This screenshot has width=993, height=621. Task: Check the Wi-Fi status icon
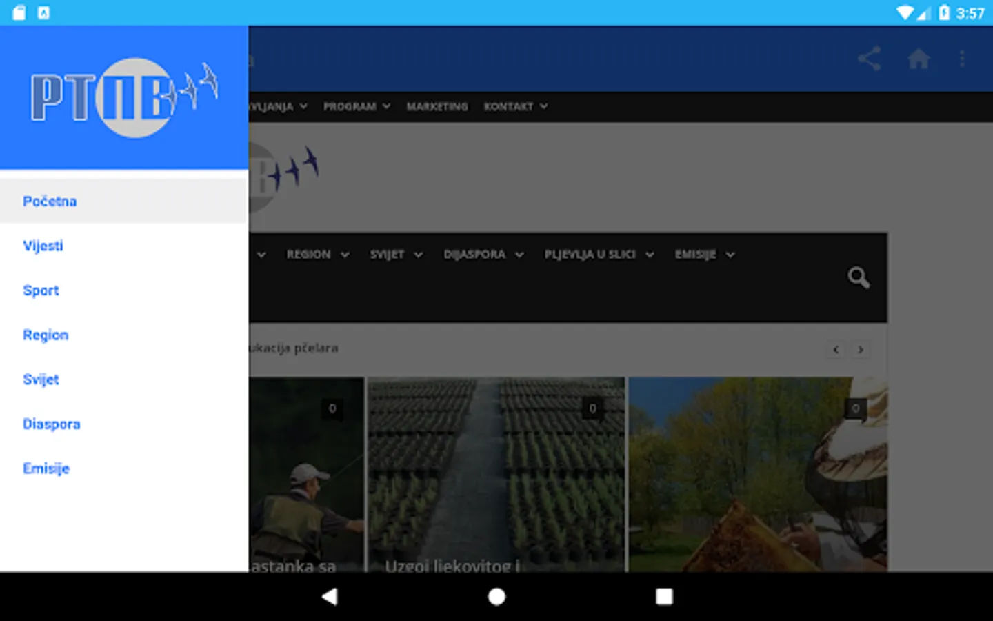pyautogui.click(x=905, y=12)
